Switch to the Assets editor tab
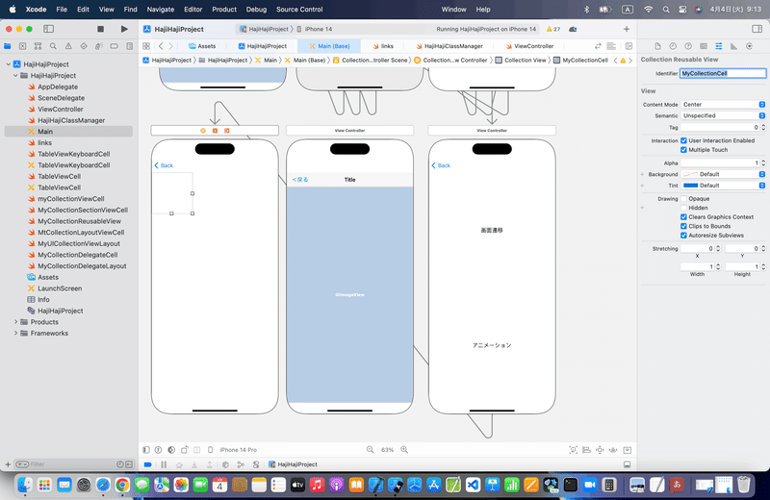The height and width of the screenshot is (500, 770). [x=202, y=46]
